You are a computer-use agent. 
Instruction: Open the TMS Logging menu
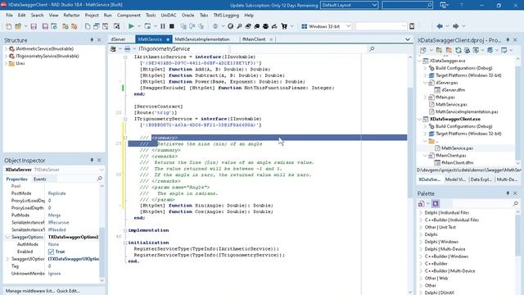tap(226, 16)
